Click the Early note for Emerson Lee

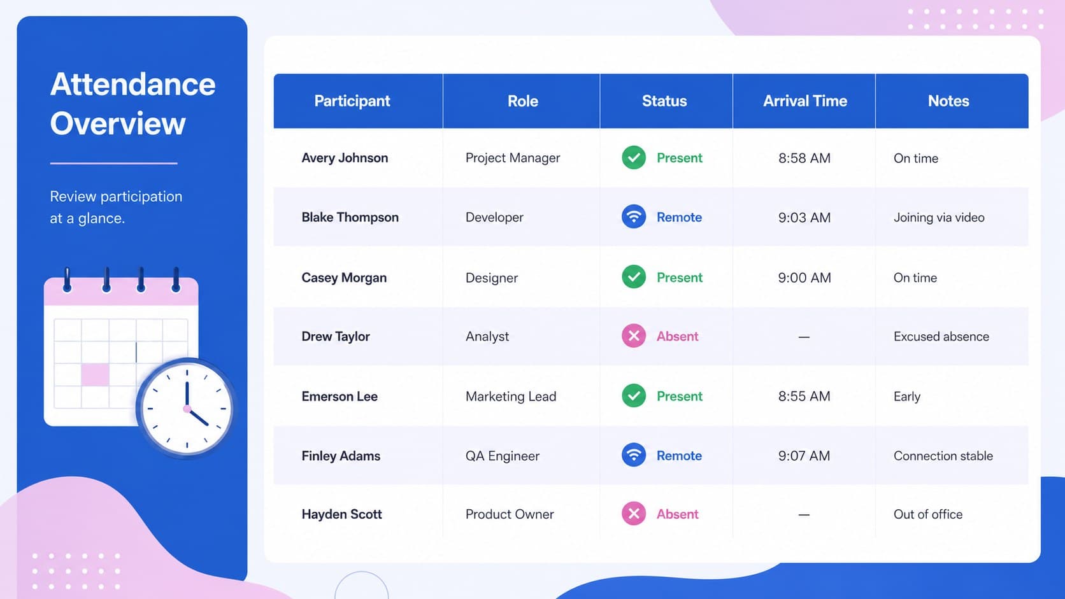[x=907, y=396]
